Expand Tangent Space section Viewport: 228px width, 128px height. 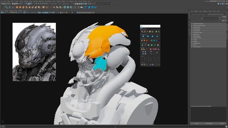(208, 29)
